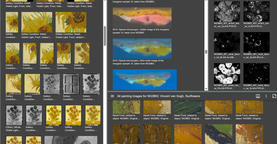277x144 pixels.
Task: Click caption 'IS14: Optical microscopic, Visible image'
Action: pos(141,31)
